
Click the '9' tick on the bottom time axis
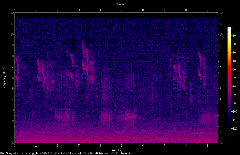(x=207, y=146)
